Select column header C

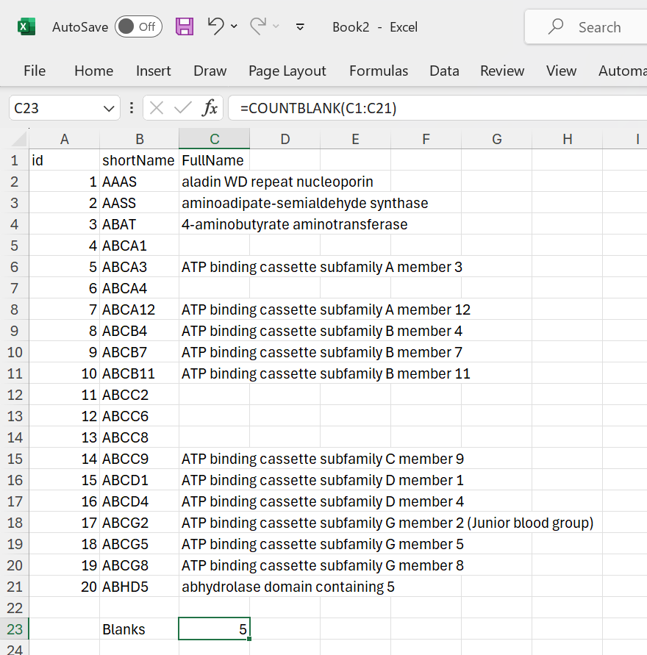(214, 139)
